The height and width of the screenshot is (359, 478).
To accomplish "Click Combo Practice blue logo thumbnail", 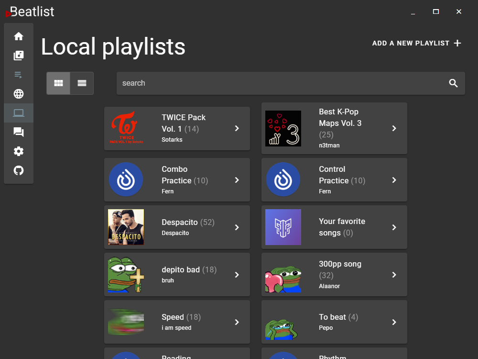I will coord(126,179).
